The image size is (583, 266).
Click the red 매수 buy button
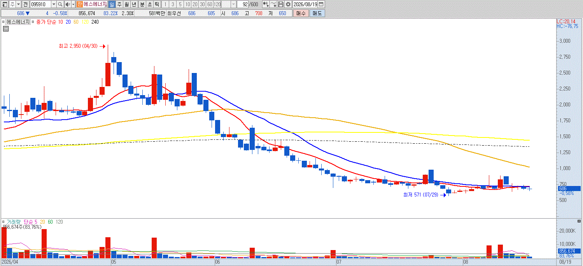tap(300, 13)
